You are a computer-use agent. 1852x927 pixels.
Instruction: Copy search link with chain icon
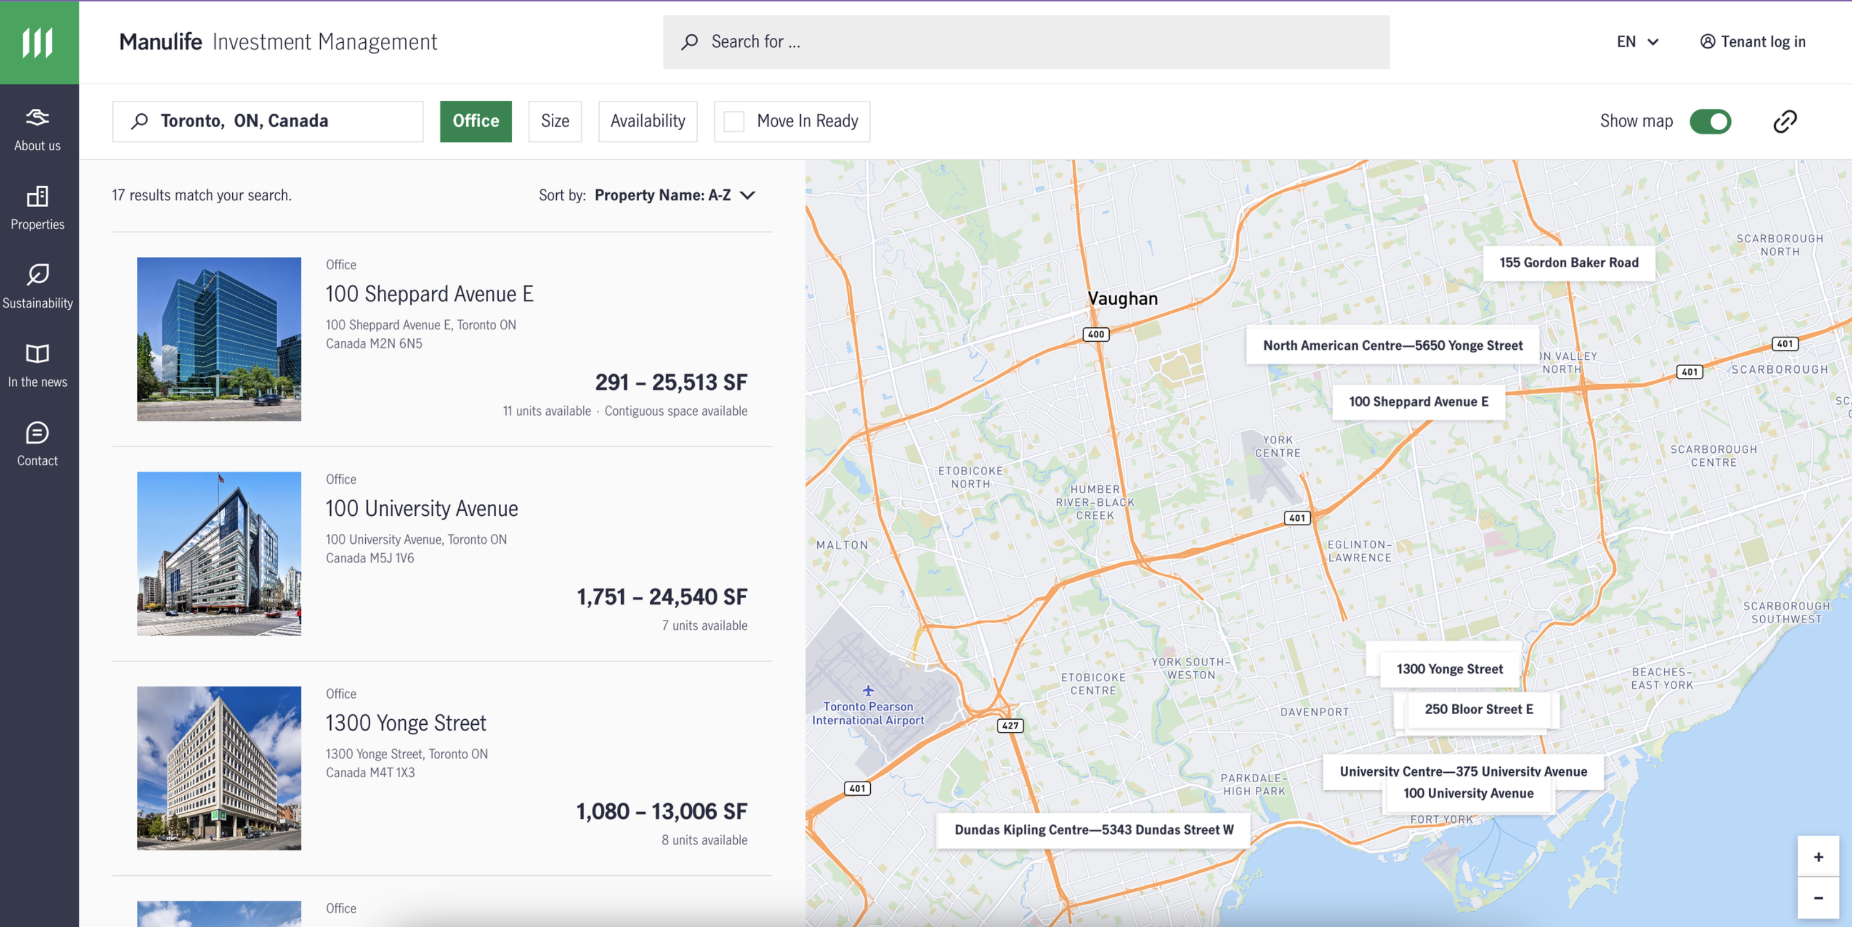coord(1785,122)
